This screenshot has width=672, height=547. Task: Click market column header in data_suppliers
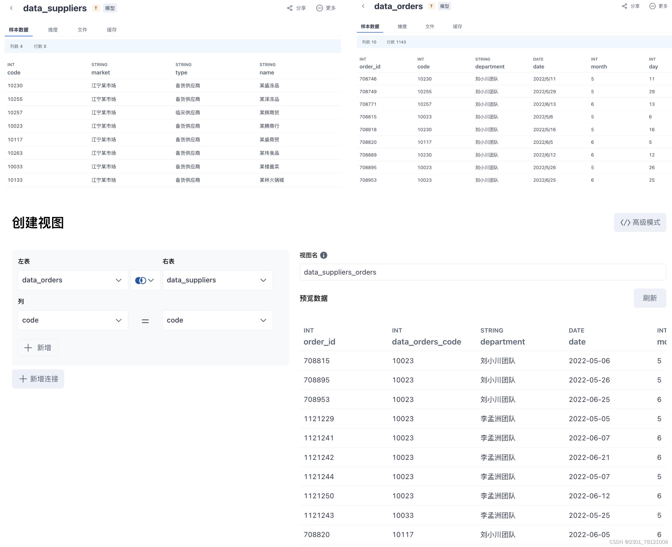point(101,72)
